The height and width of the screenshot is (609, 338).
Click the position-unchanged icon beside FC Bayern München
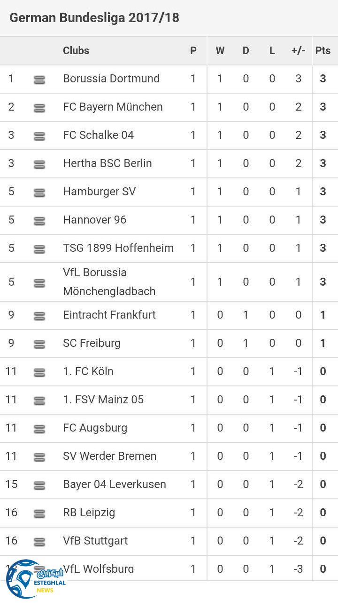point(39,108)
